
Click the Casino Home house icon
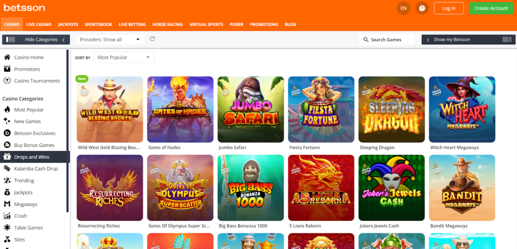click(x=7, y=57)
